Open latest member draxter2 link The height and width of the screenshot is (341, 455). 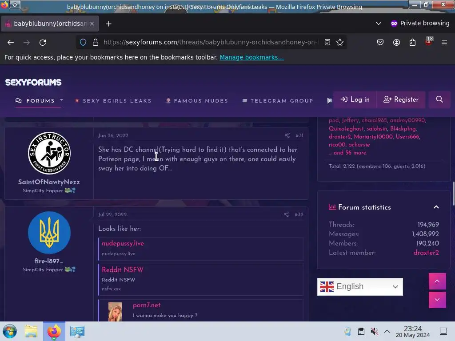[426, 253]
